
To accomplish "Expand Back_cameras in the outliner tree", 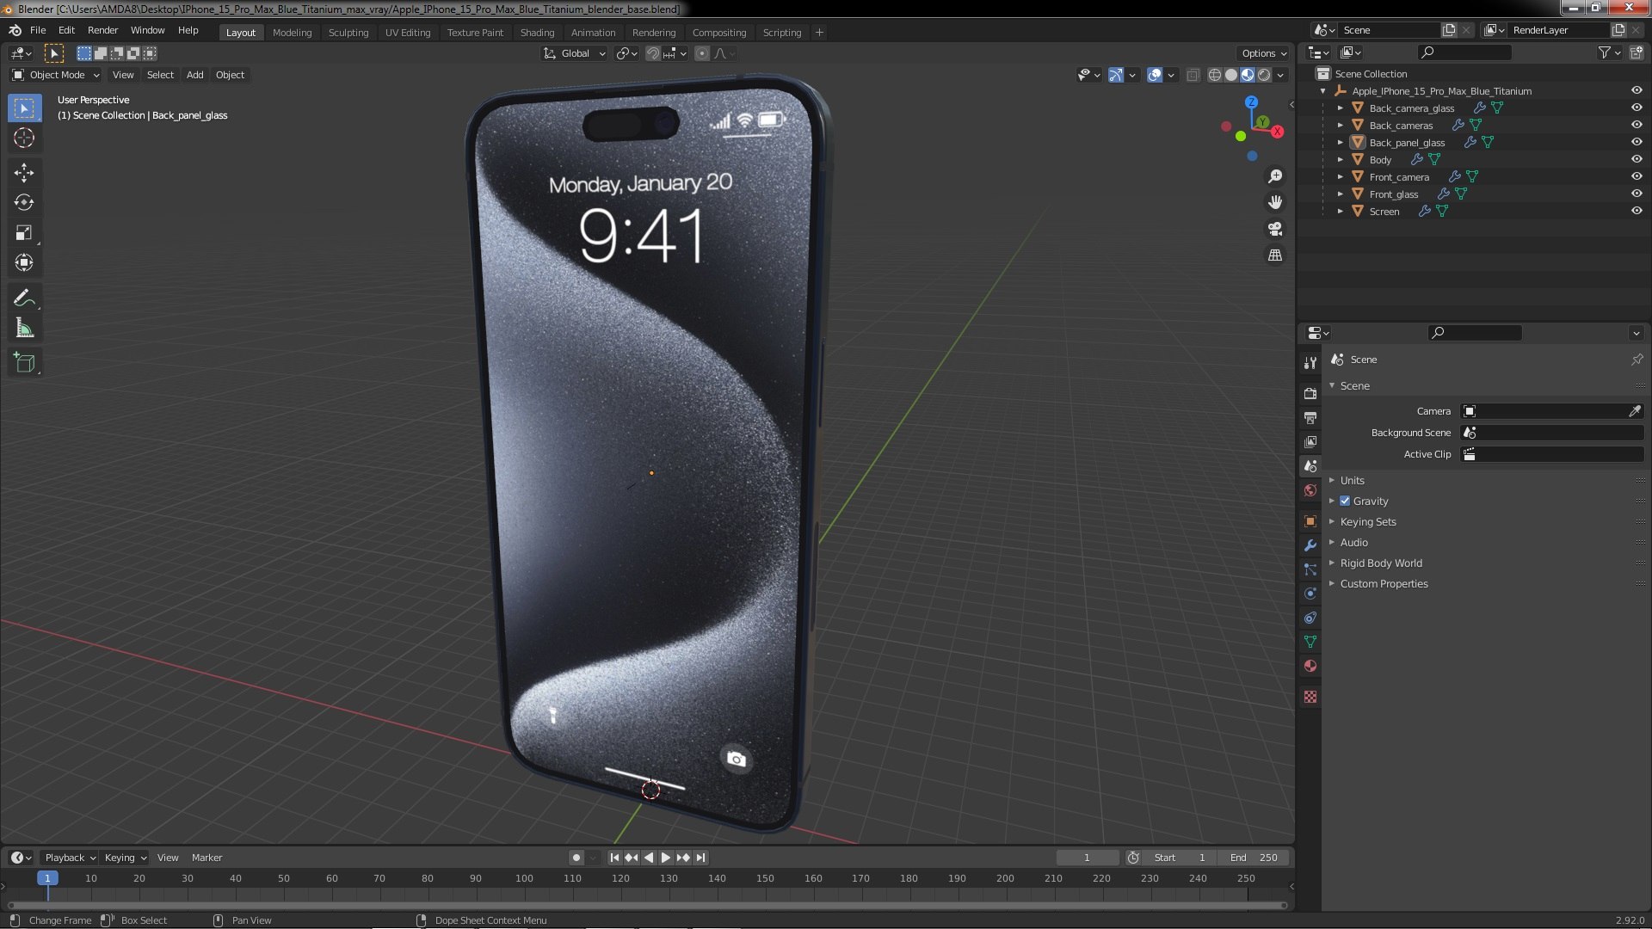I will 1340,125.
